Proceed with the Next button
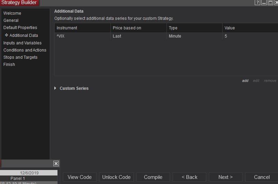 [x=225, y=177]
